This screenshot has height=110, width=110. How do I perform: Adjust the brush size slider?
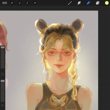coord(3,57)
